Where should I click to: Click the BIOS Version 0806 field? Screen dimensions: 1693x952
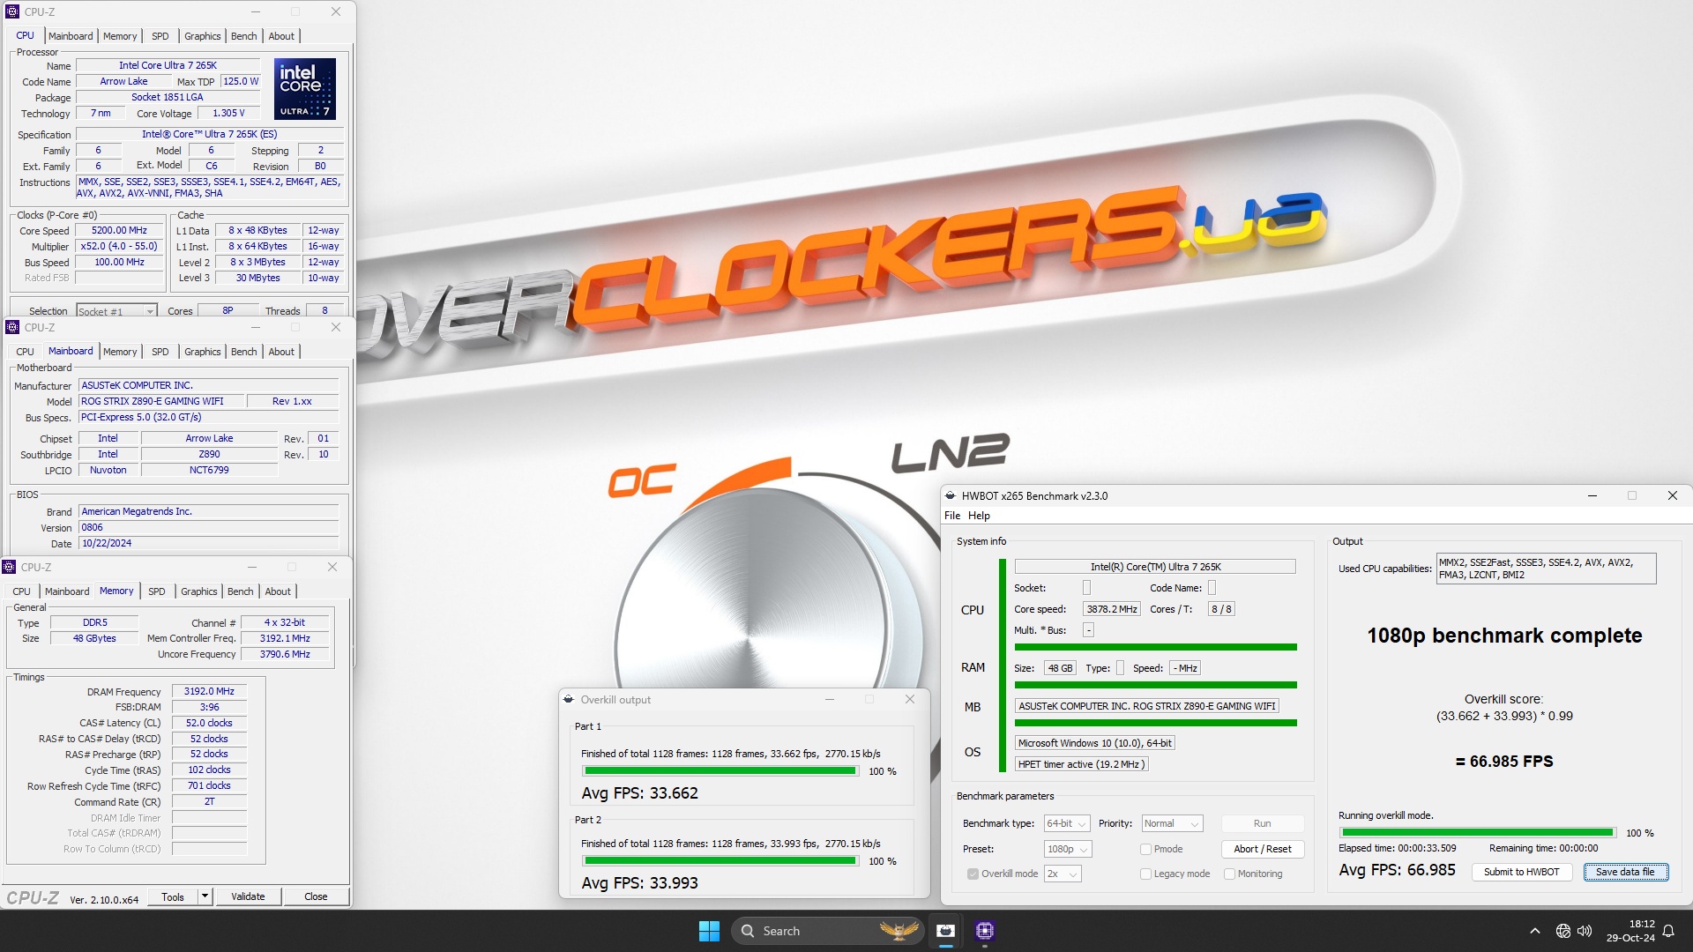pos(209,528)
